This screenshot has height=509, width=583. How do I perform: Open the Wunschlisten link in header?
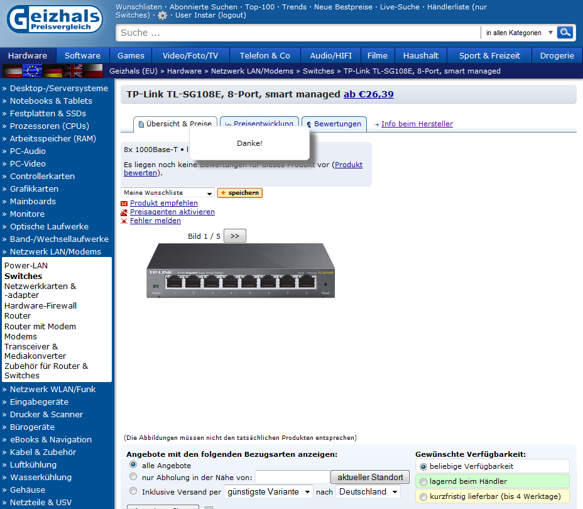[x=139, y=7]
